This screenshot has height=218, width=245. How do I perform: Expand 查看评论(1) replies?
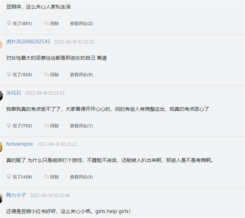pos(81,126)
